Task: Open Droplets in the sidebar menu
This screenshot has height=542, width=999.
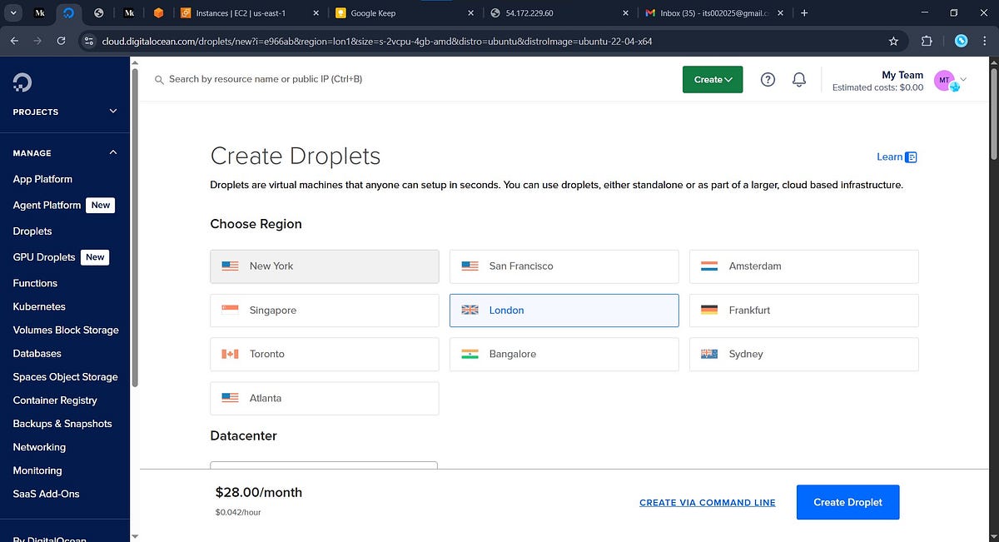Action: point(32,231)
